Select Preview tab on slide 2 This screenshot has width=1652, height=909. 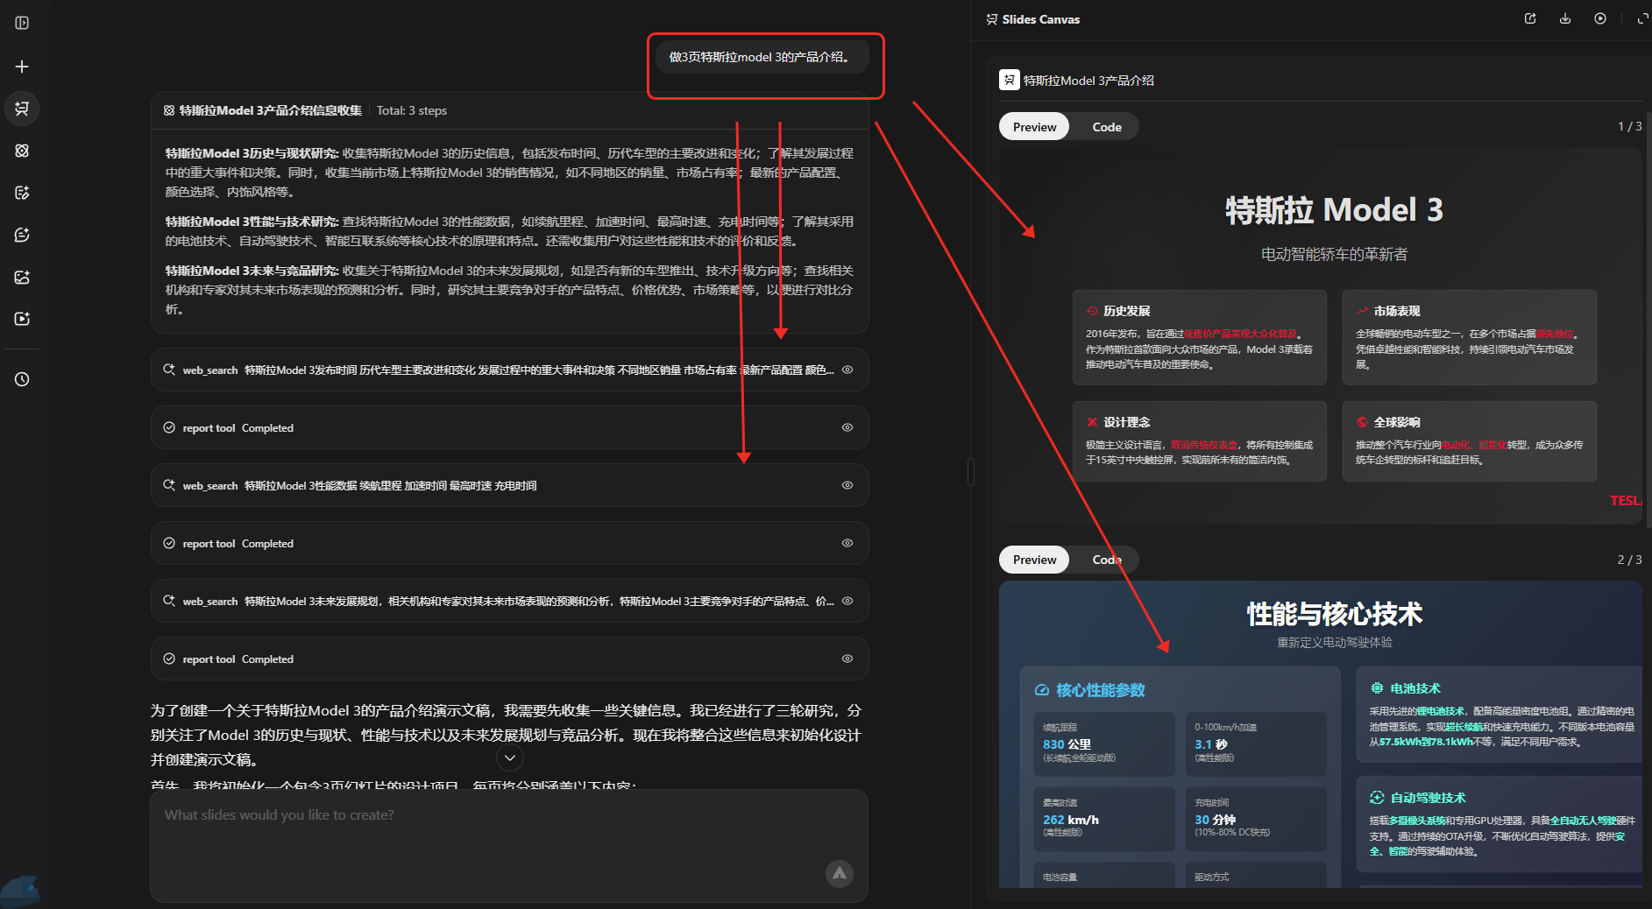tap(1034, 560)
